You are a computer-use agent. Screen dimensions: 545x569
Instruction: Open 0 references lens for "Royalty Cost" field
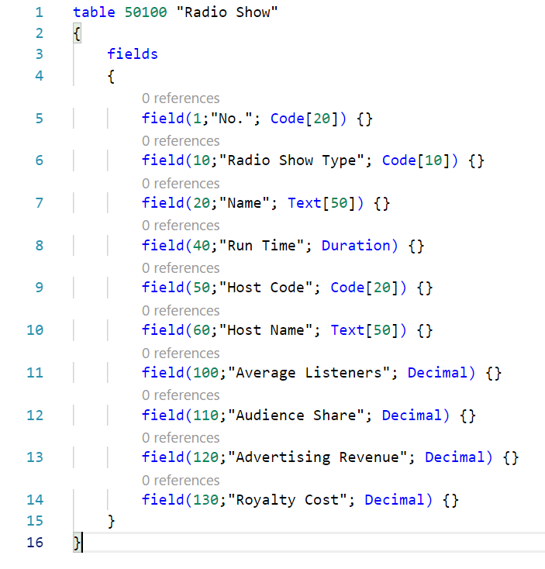(x=181, y=481)
